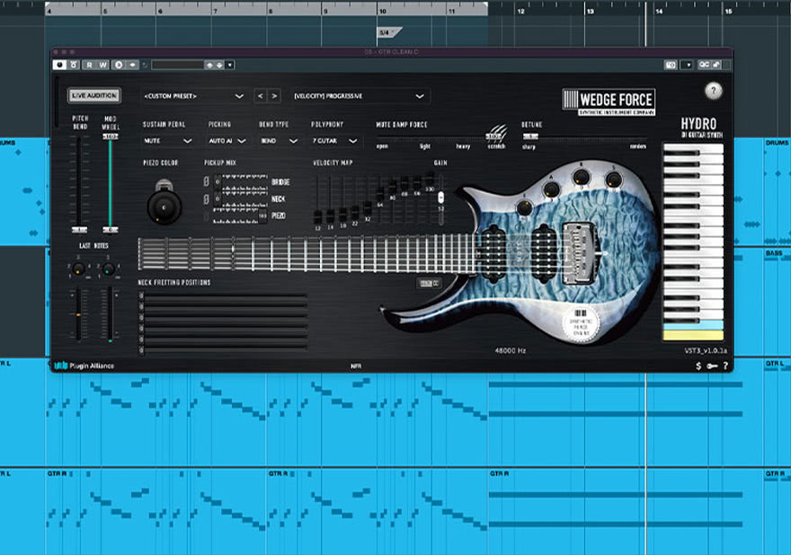Go to the previous preset arrow
Image resolution: width=791 pixels, height=555 pixels.
[x=260, y=96]
